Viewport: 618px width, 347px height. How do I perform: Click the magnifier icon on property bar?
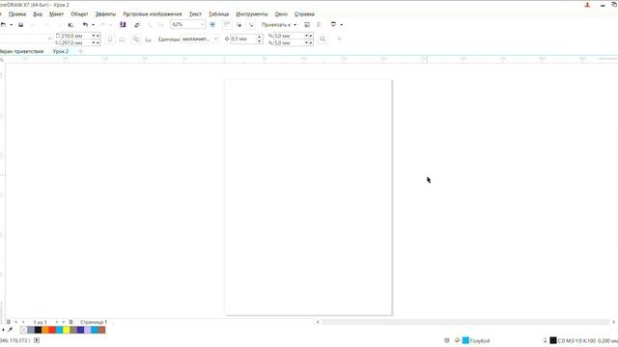323,39
